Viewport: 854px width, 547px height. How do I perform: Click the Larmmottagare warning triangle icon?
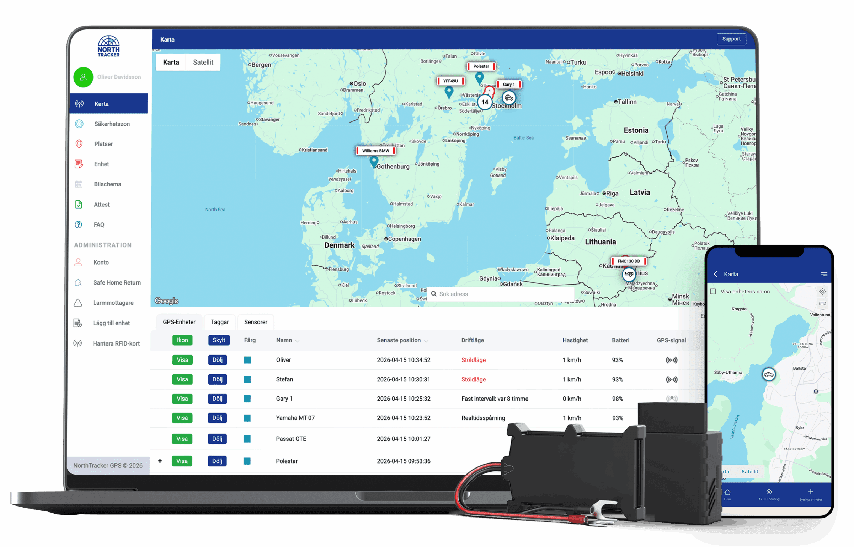coord(78,303)
